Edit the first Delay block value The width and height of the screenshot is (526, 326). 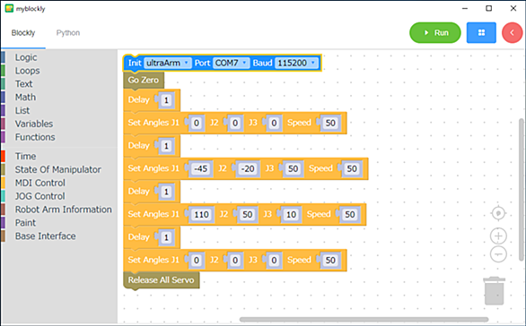pyautogui.click(x=166, y=100)
